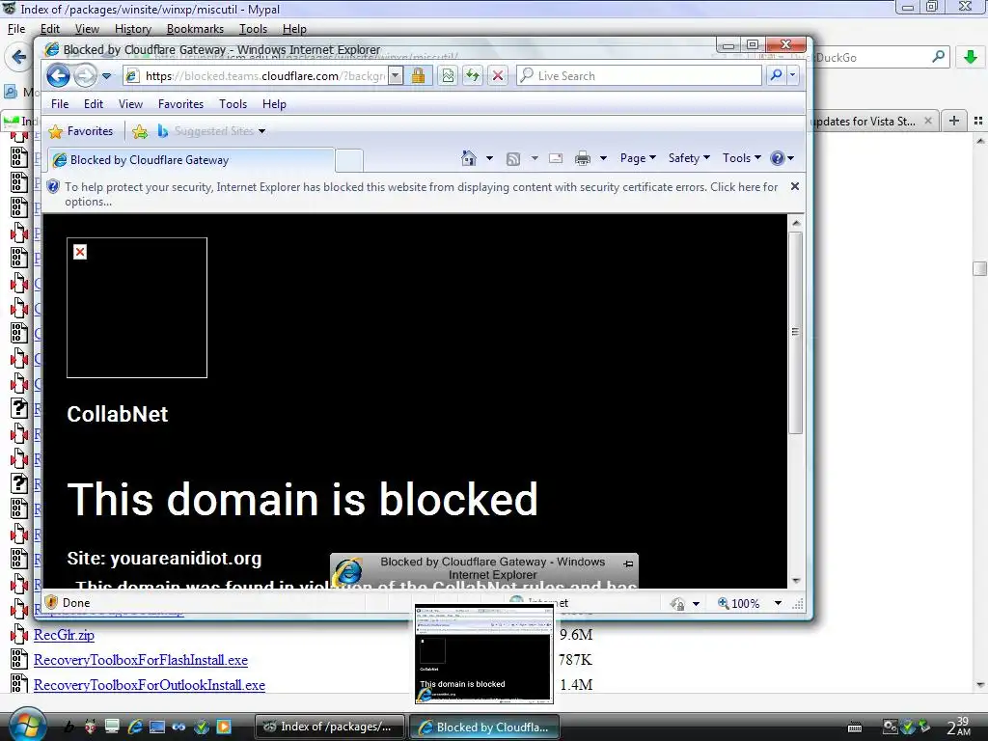This screenshot has width=988, height=741.
Task: Open Tools command bar dropdown
Action: tap(742, 158)
